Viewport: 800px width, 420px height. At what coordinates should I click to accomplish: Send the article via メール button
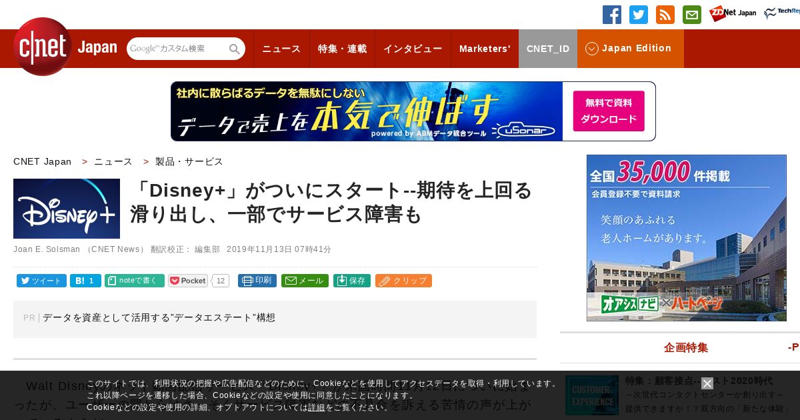click(305, 281)
